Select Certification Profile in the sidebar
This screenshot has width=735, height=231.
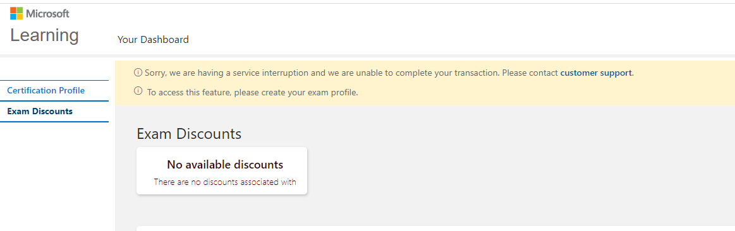pyautogui.click(x=46, y=90)
